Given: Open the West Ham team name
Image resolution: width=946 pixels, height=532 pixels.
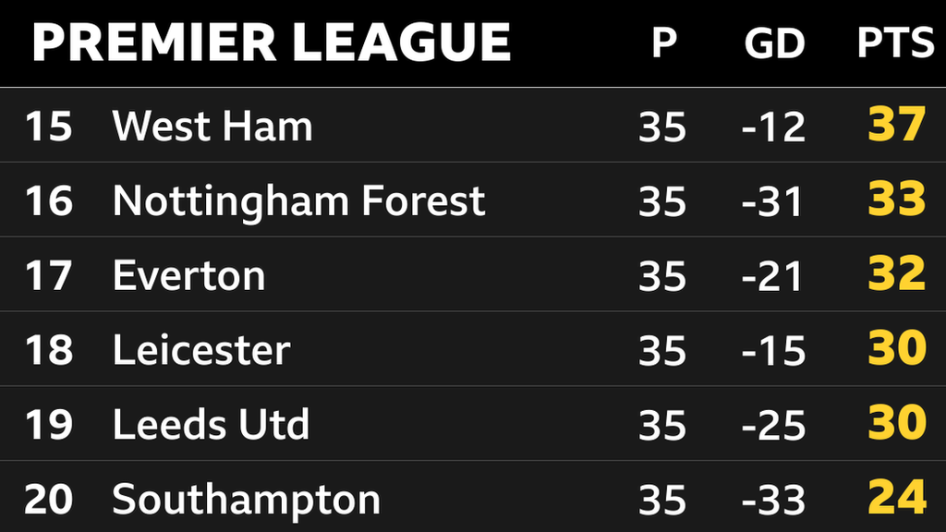Looking at the screenshot, I should [x=212, y=127].
